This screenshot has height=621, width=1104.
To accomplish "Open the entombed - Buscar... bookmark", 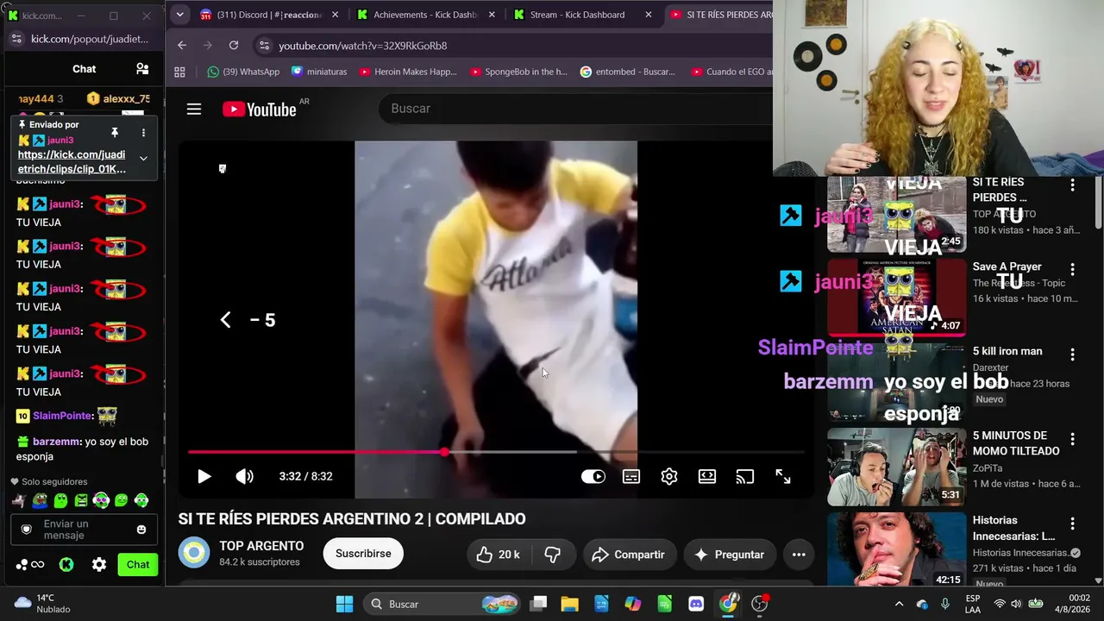I will [x=628, y=72].
